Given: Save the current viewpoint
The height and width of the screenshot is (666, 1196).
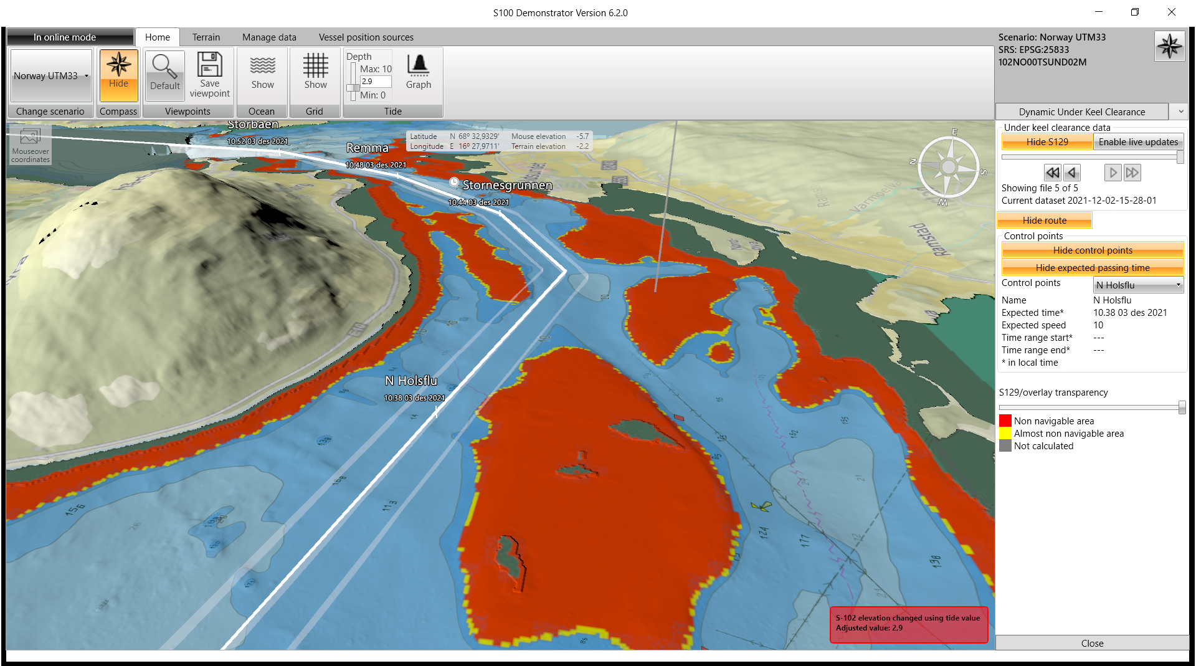Looking at the screenshot, I should [210, 74].
